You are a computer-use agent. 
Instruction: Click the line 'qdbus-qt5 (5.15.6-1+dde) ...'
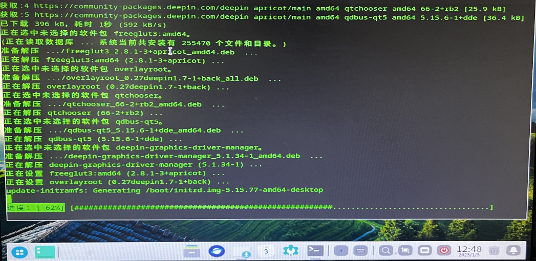[93, 139]
